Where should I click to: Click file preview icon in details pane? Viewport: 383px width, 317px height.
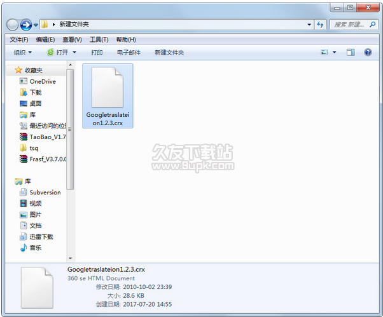(37, 288)
